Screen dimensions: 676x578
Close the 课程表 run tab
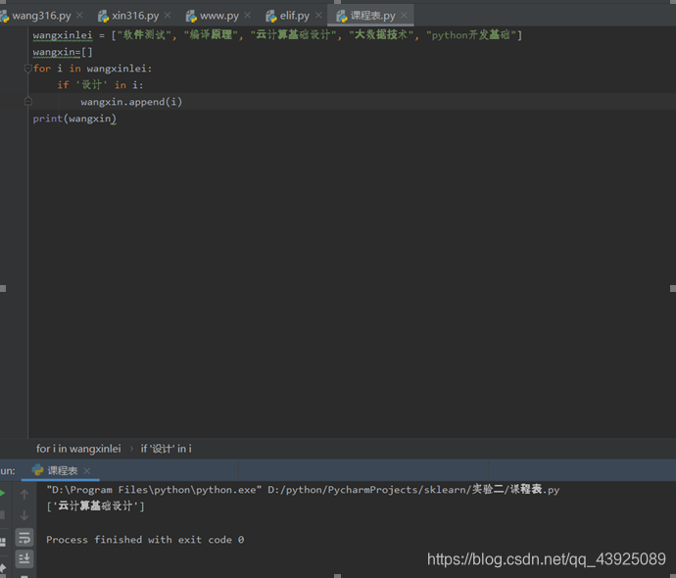[86, 470]
